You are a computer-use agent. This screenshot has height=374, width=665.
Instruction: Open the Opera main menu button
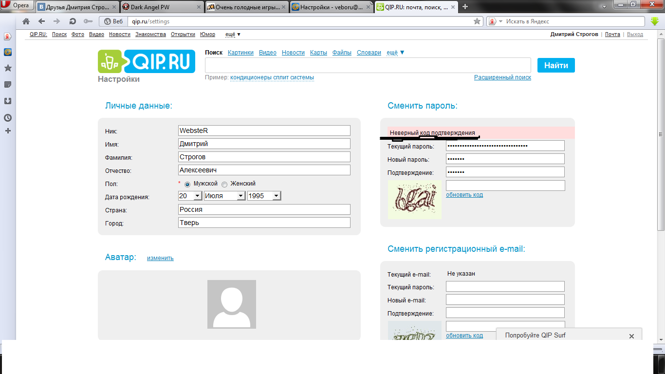click(18, 6)
